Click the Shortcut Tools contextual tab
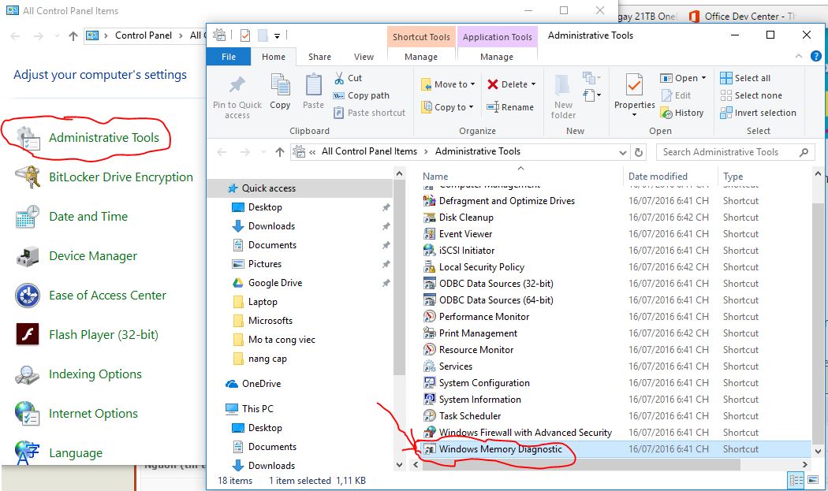The width and height of the screenshot is (828, 491). click(x=421, y=37)
